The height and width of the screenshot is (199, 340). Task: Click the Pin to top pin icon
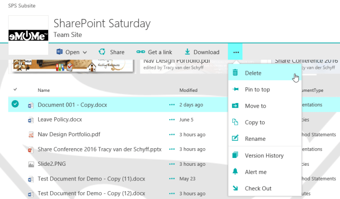click(235, 90)
